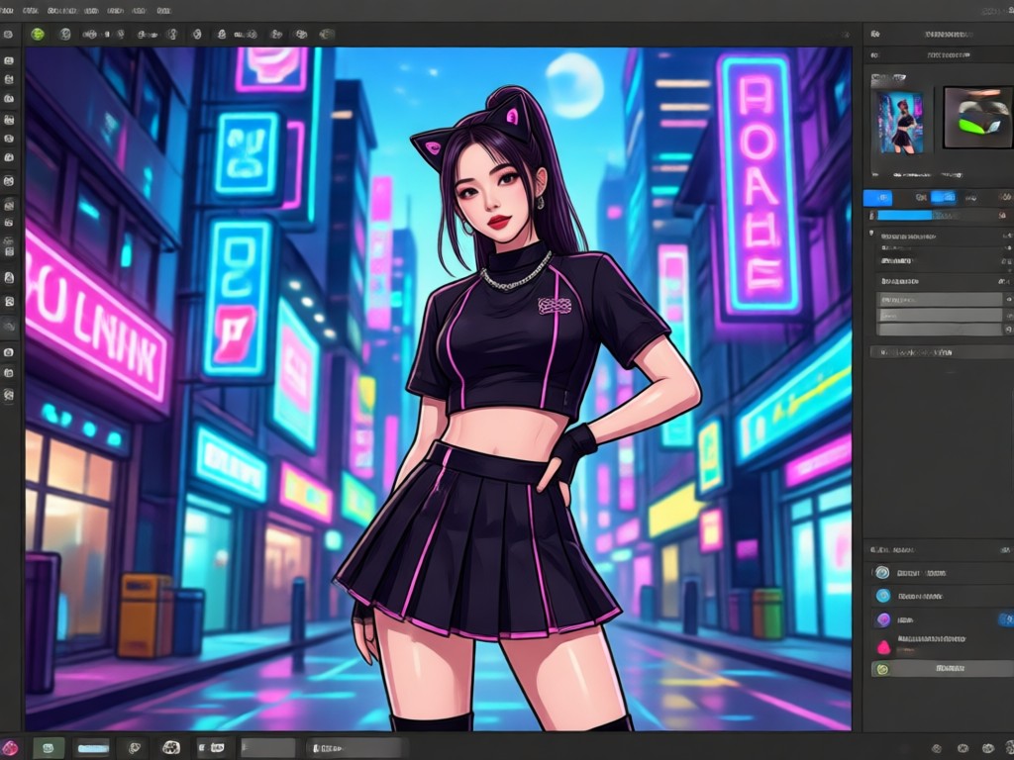Click the light blue bar in the bottom bar
The image size is (1014, 760).
[x=93, y=748]
